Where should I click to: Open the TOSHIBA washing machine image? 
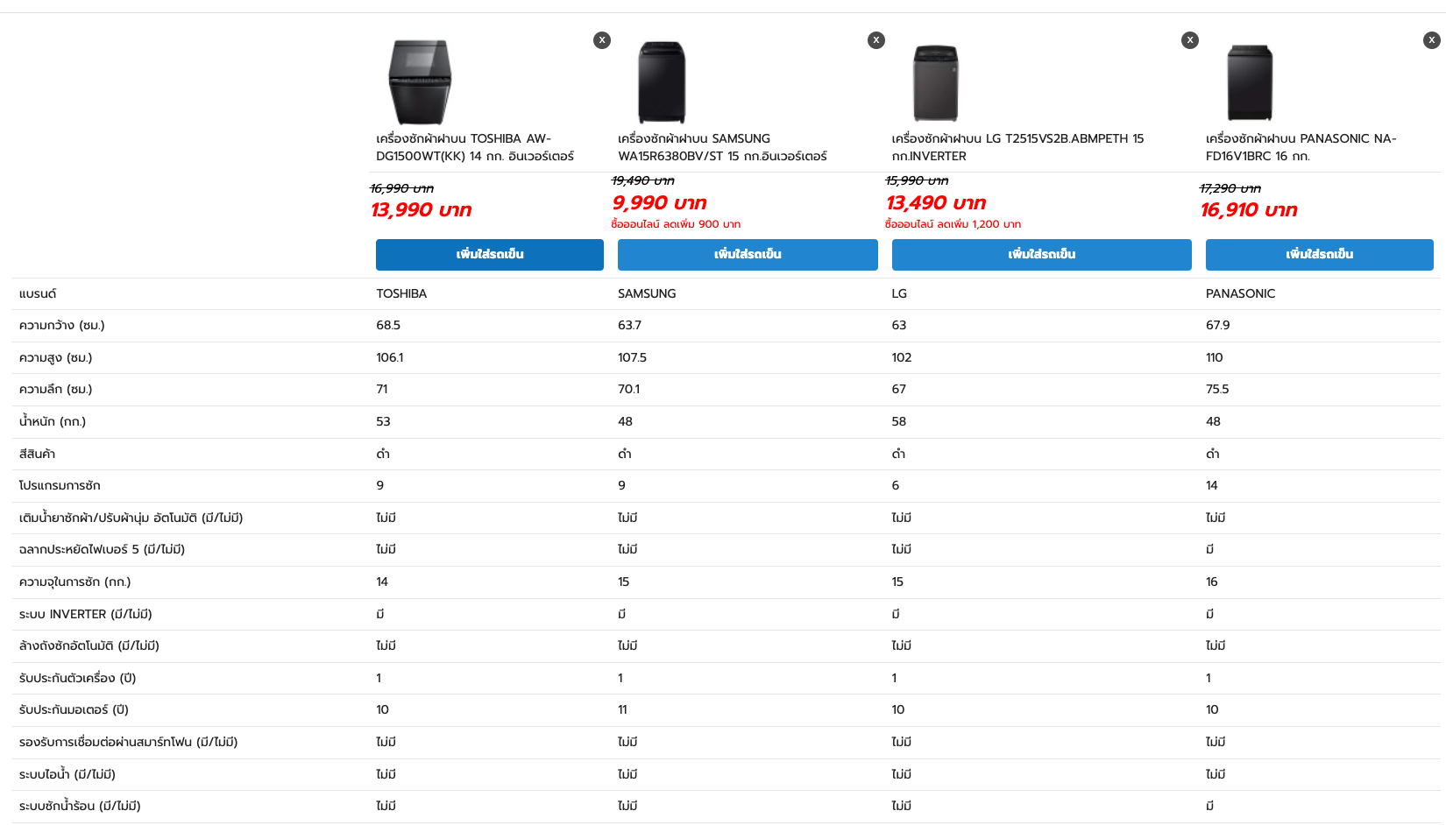(420, 82)
